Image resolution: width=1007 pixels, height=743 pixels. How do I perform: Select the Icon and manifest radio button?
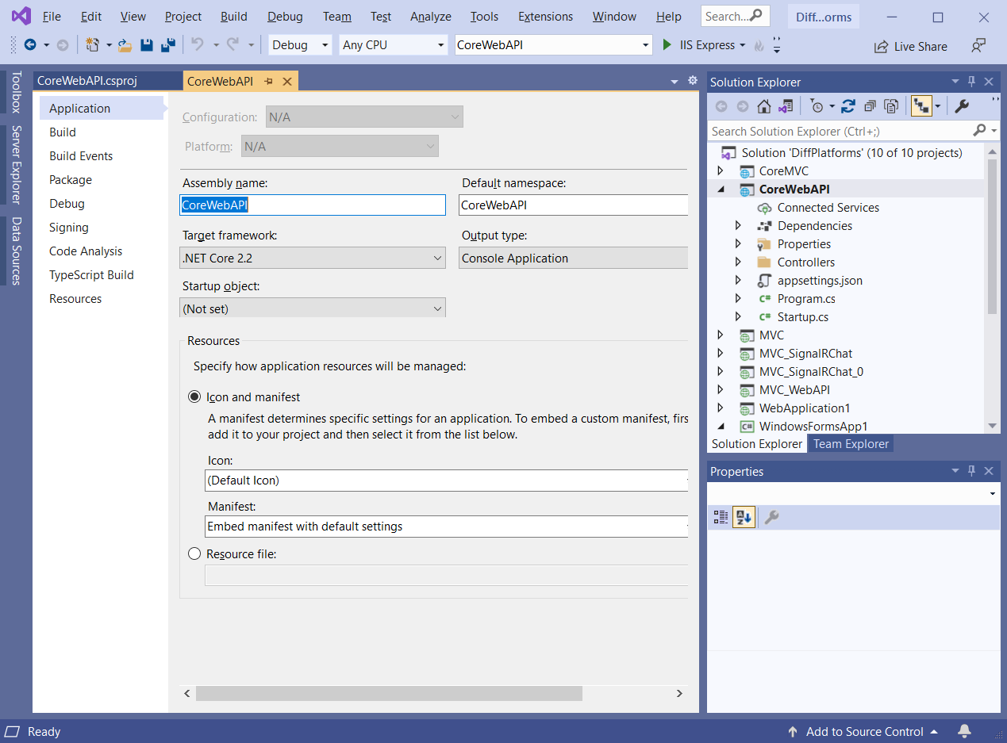pyautogui.click(x=194, y=397)
